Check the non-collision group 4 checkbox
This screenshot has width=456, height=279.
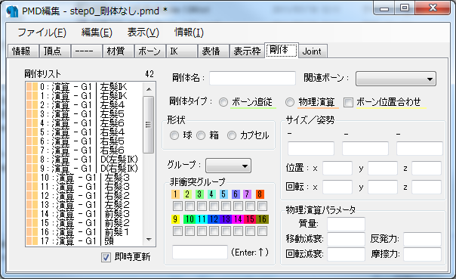214,206
